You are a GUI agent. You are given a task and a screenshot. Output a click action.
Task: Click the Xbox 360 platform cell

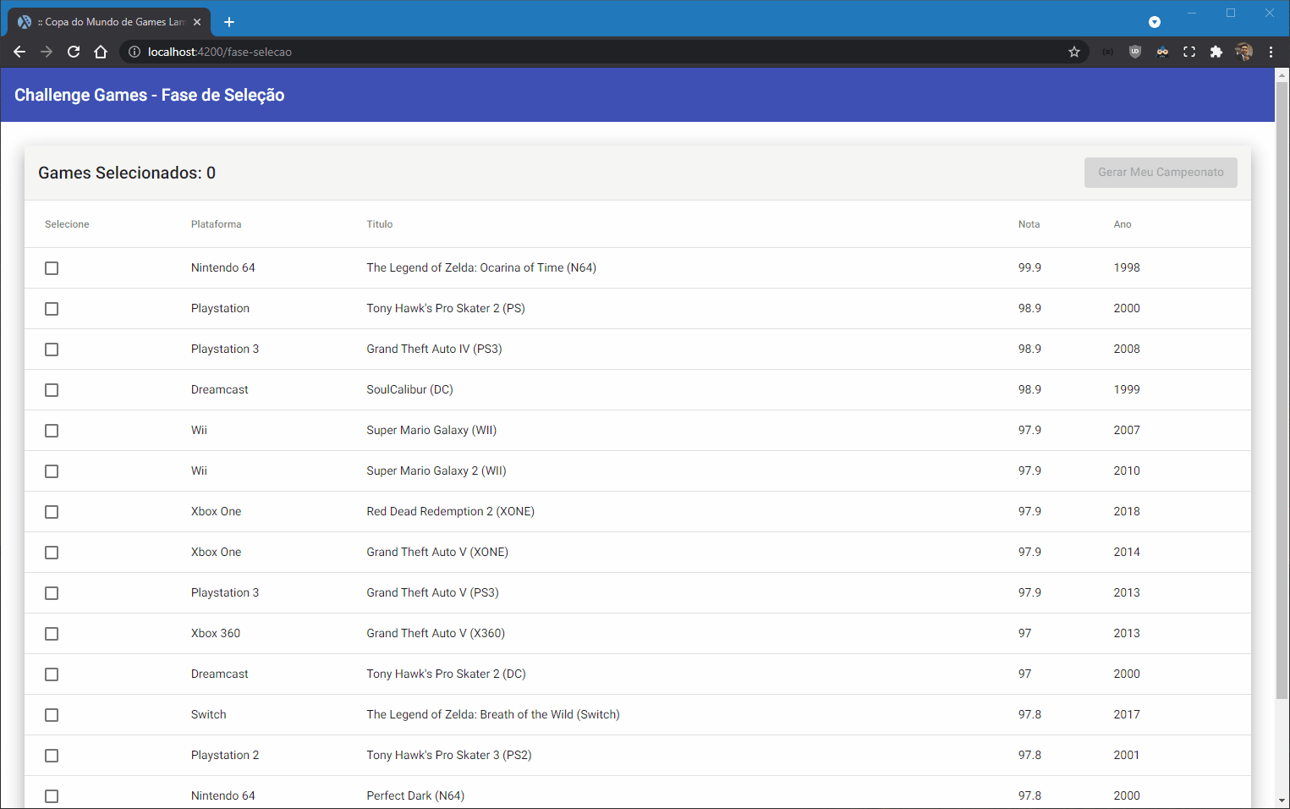pyautogui.click(x=216, y=633)
